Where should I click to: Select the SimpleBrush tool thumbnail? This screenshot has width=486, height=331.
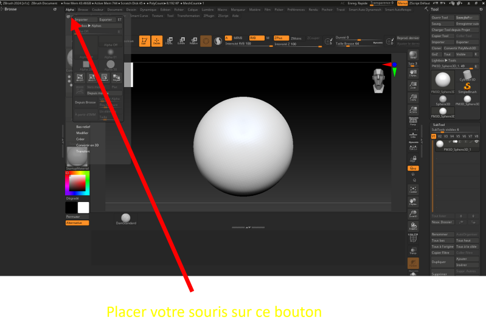coord(467,88)
